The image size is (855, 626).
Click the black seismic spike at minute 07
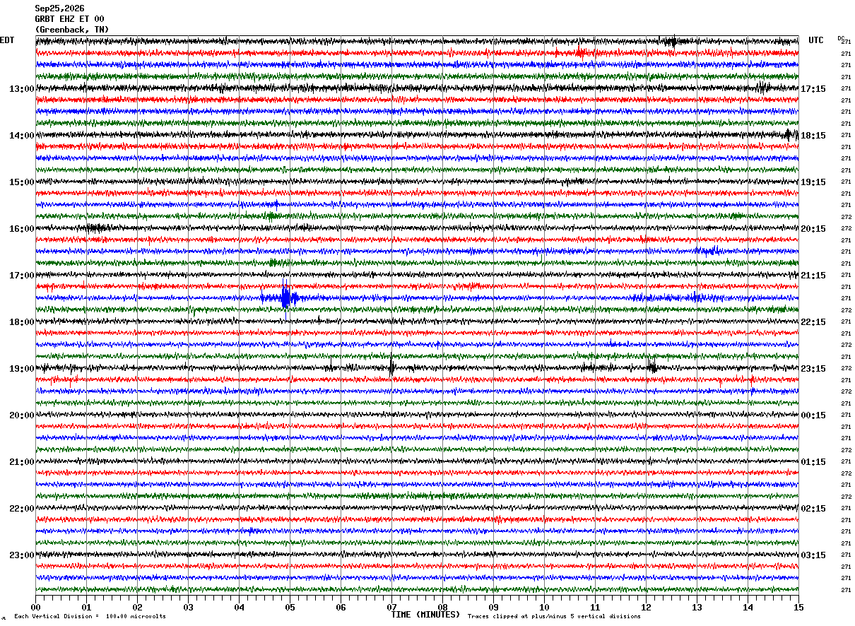[x=391, y=367]
